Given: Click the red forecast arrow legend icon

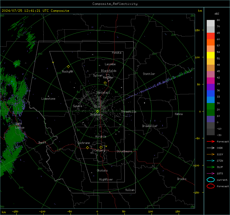Looking at the screenshot, I should pos(211,141).
